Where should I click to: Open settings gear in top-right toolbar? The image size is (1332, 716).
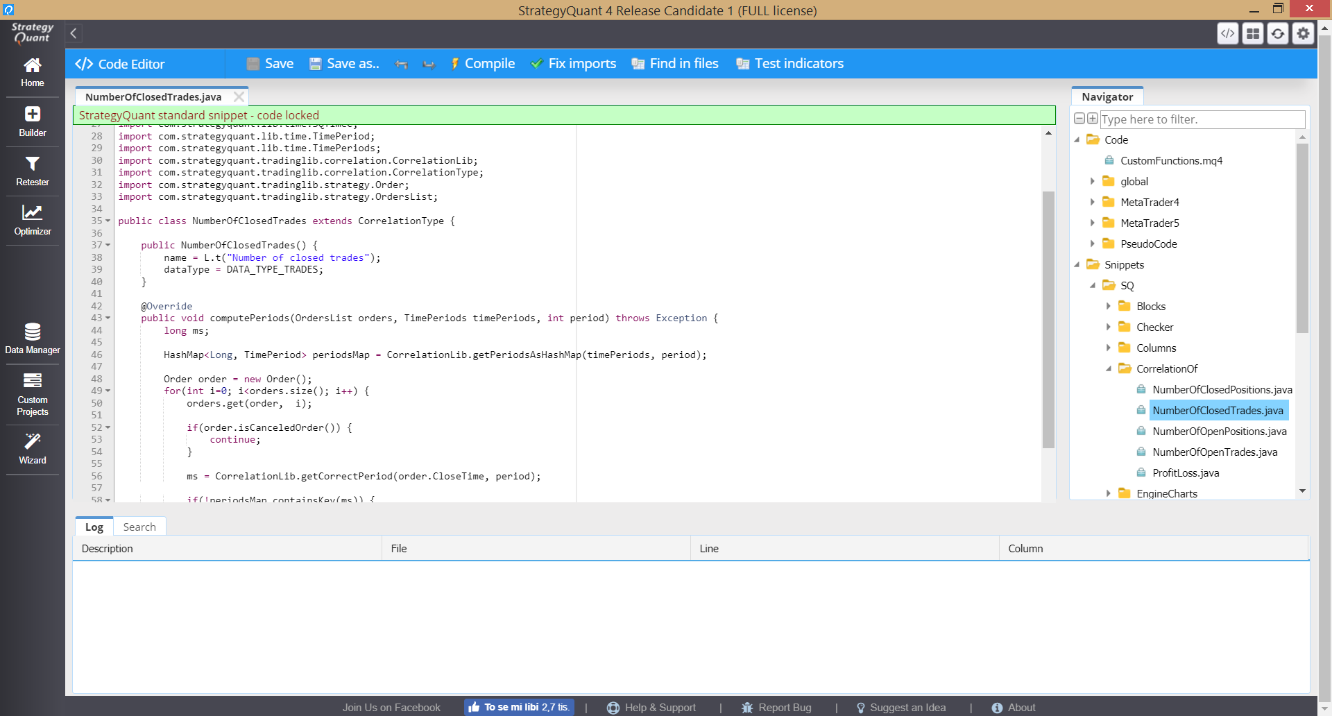tap(1304, 33)
